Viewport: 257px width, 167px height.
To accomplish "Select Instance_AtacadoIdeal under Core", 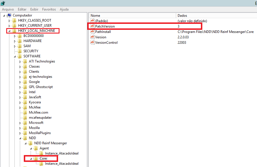I will pyautogui.click(x=62, y=164).
